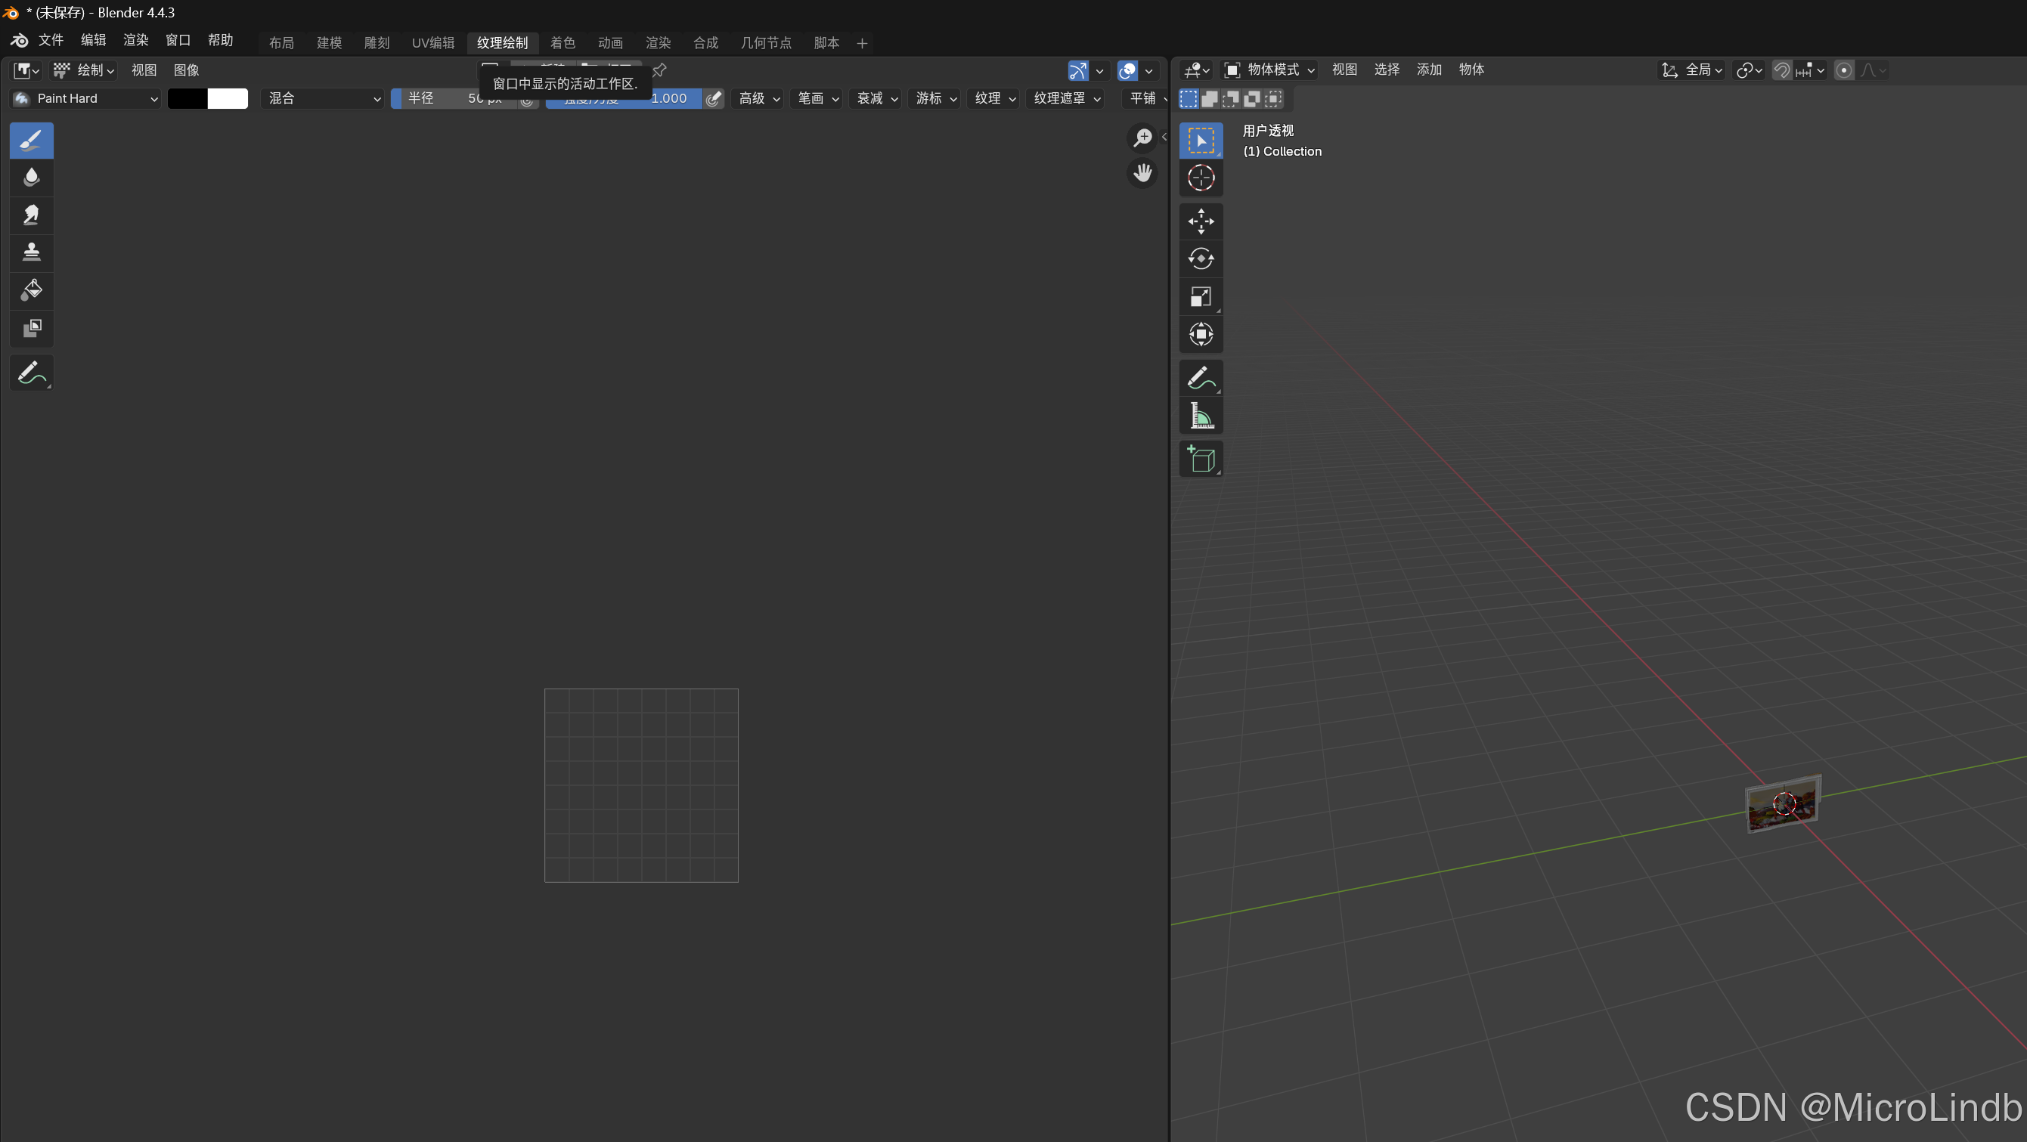Viewport: 2027px width, 1142px height.
Task: Toggle radius pressure sensitivity button
Action: point(527,99)
